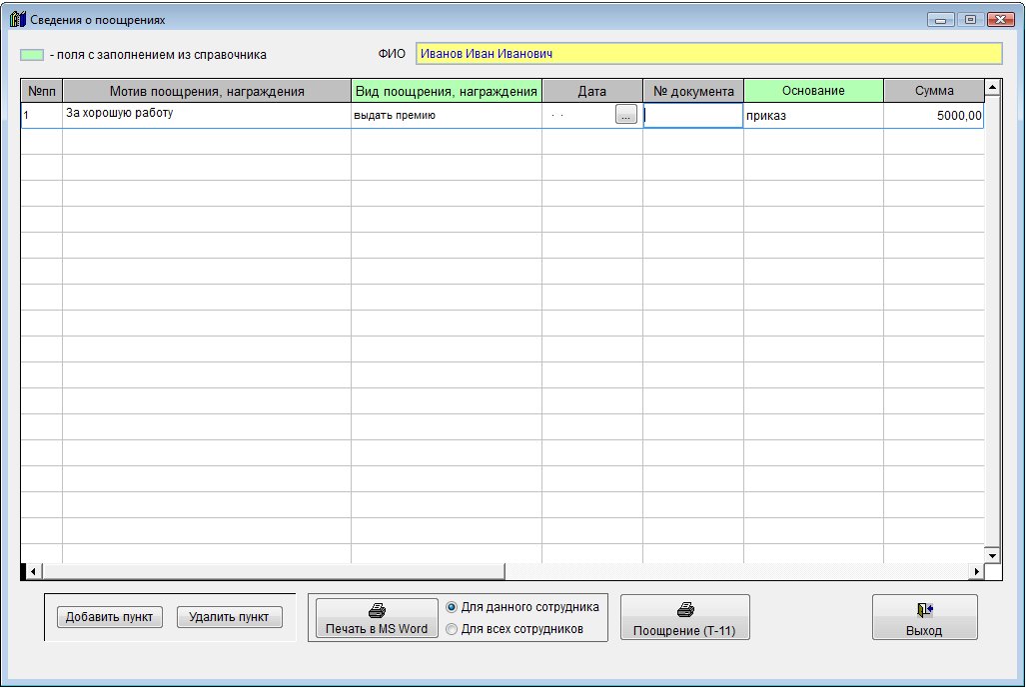The image size is (1026, 689).
Task: Click the 'Добавить пункт' button
Action: (109, 617)
